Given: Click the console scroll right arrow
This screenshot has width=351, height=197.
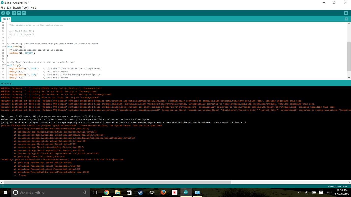Looking at the screenshot, I should (349, 182).
